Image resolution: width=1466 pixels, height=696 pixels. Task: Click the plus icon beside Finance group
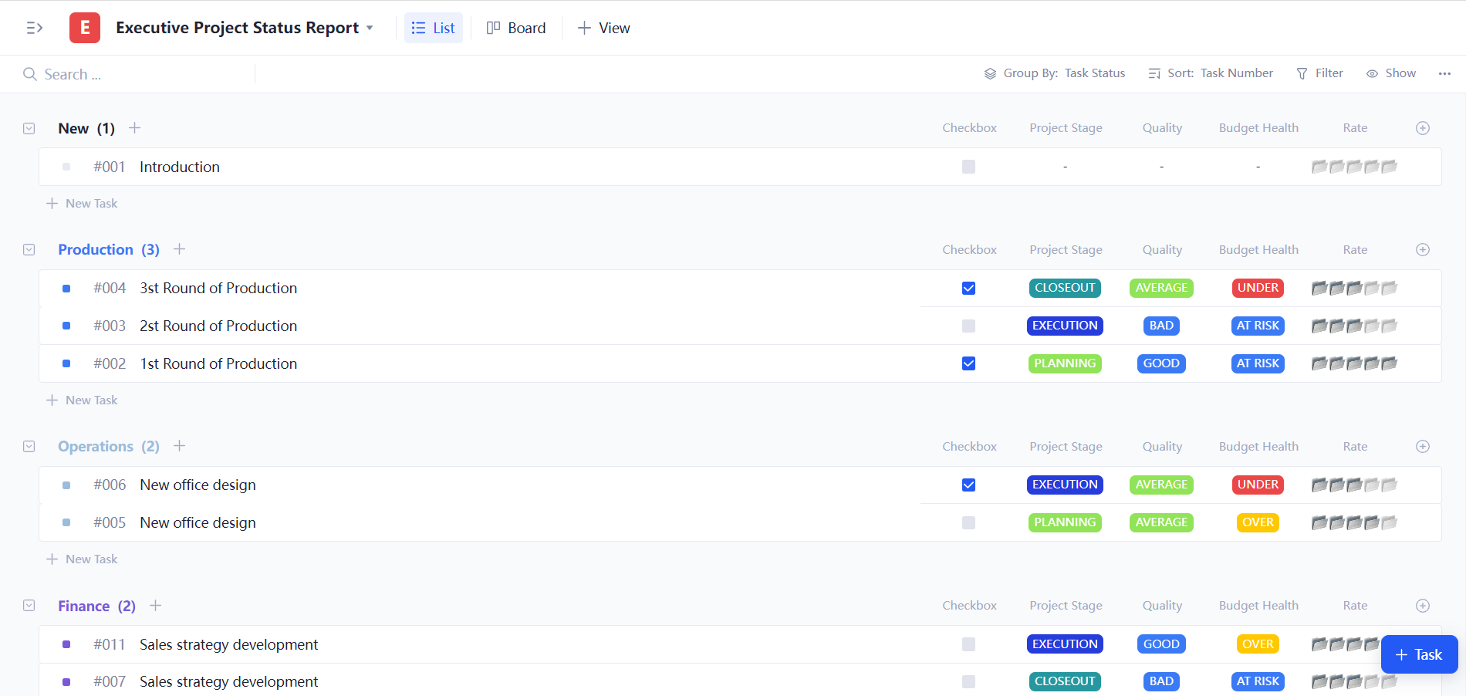(x=155, y=606)
